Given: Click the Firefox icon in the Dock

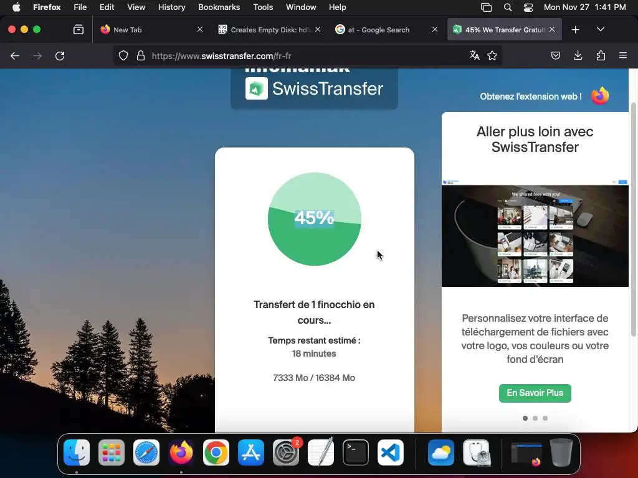Looking at the screenshot, I should pos(181,452).
